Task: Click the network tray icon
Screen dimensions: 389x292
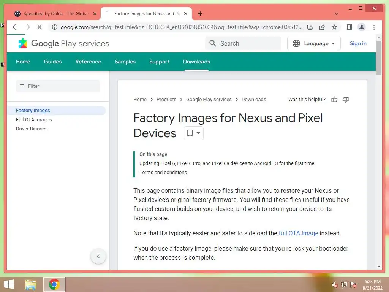Action: coord(344,284)
